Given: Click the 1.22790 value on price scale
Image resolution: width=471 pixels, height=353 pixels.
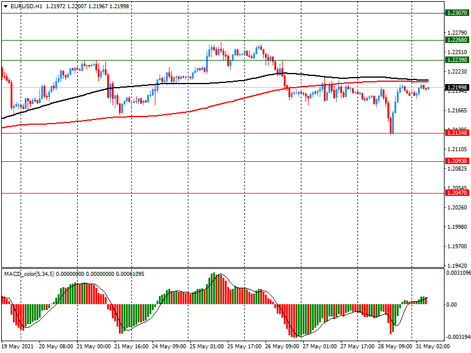Looking at the screenshot, I should [x=457, y=33].
